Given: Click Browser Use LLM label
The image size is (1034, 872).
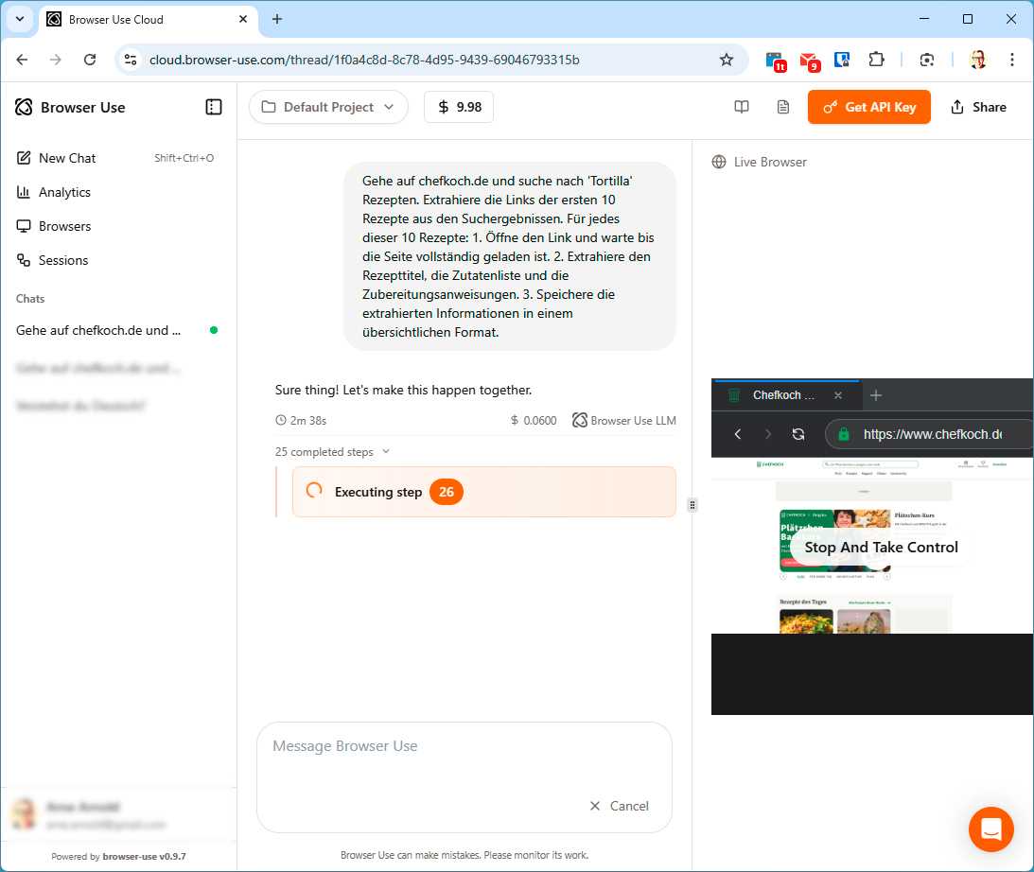Looking at the screenshot, I should pyautogui.click(x=623, y=421).
